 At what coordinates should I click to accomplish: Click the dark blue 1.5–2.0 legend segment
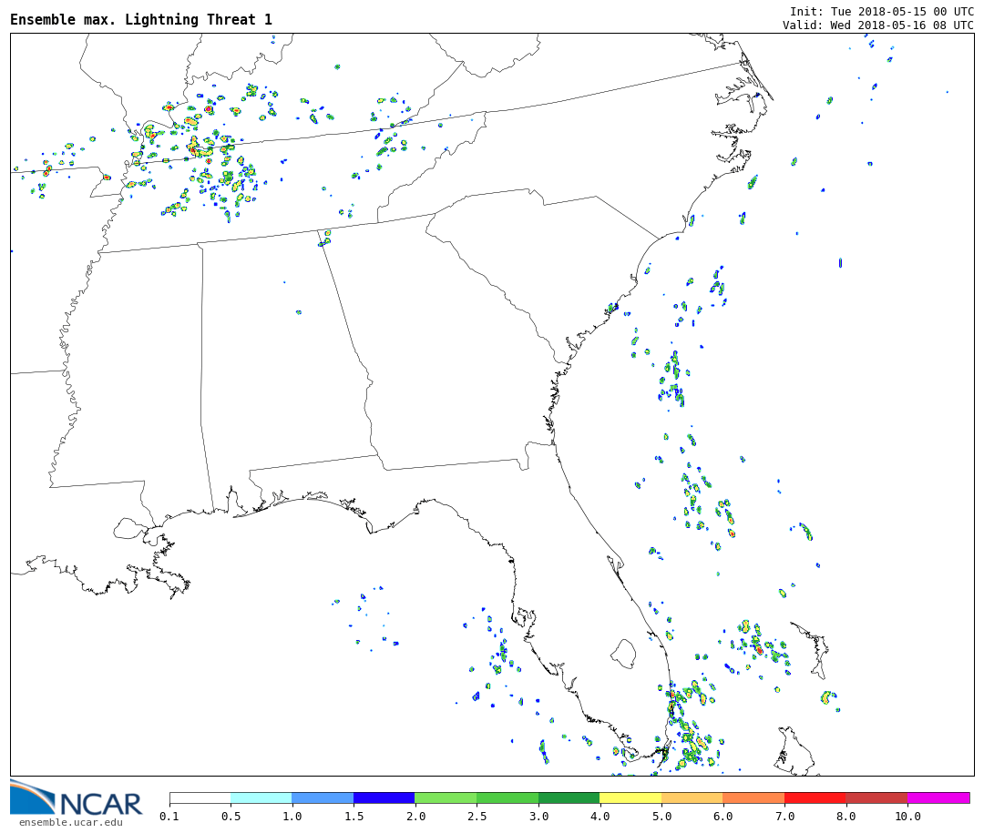(384, 797)
